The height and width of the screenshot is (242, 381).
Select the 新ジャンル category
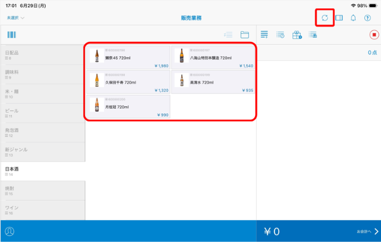pos(43,152)
